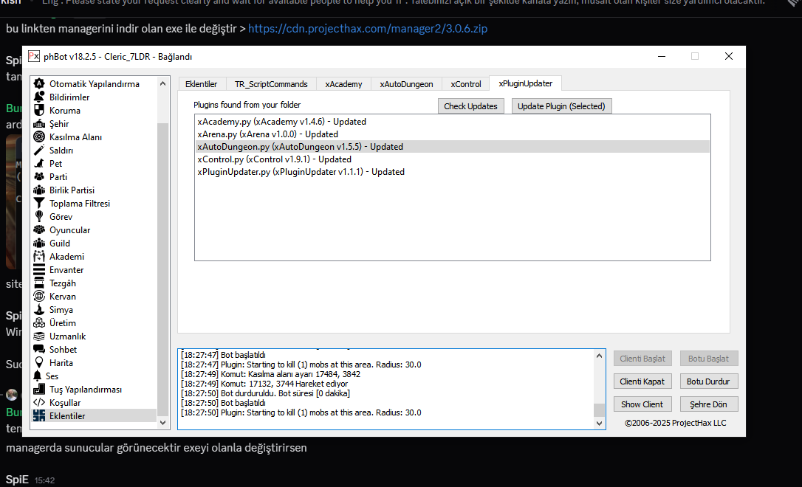
Task: Open the xAutoDungeon tab
Action: tap(406, 84)
